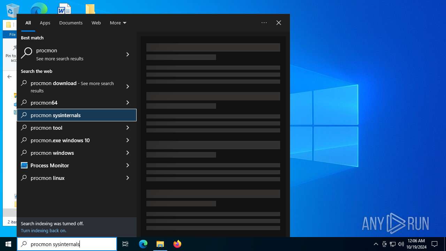446x251 pixels.
Task: Open File Explorer from the taskbar
Action: click(x=160, y=244)
